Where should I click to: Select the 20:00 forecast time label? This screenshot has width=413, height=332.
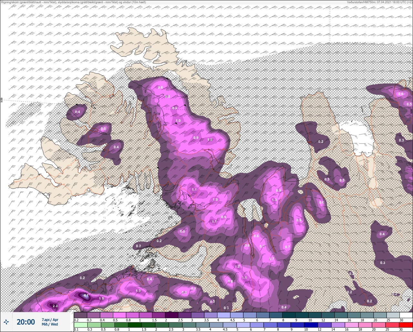(26, 322)
